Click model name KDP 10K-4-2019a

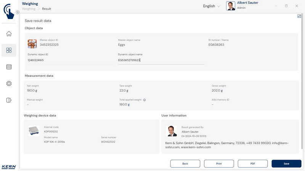[54, 142]
